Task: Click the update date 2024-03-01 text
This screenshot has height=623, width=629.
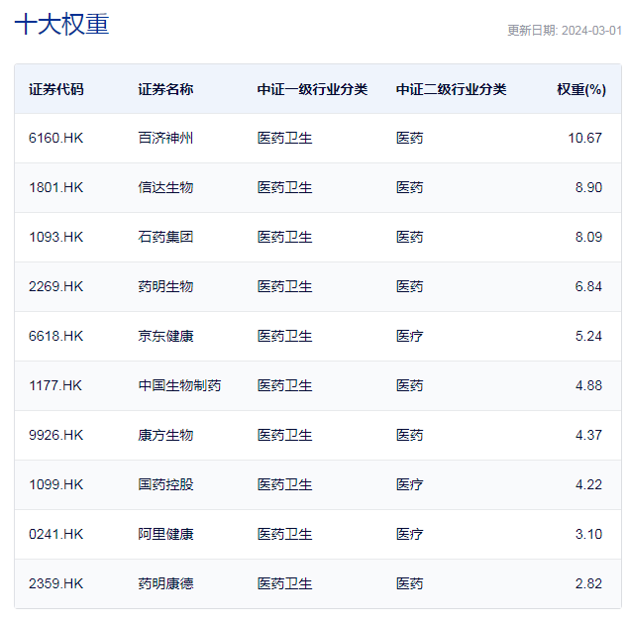Action: [x=591, y=31]
